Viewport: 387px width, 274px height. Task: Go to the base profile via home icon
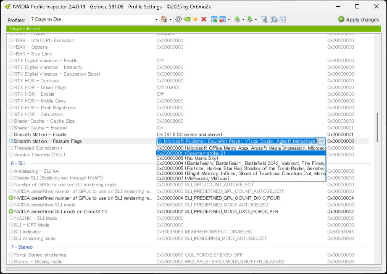tap(164, 19)
